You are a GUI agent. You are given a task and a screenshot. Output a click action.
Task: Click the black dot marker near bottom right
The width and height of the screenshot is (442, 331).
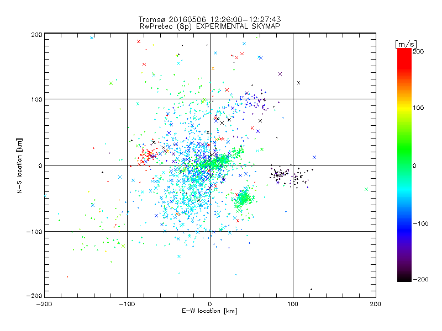point(311,289)
